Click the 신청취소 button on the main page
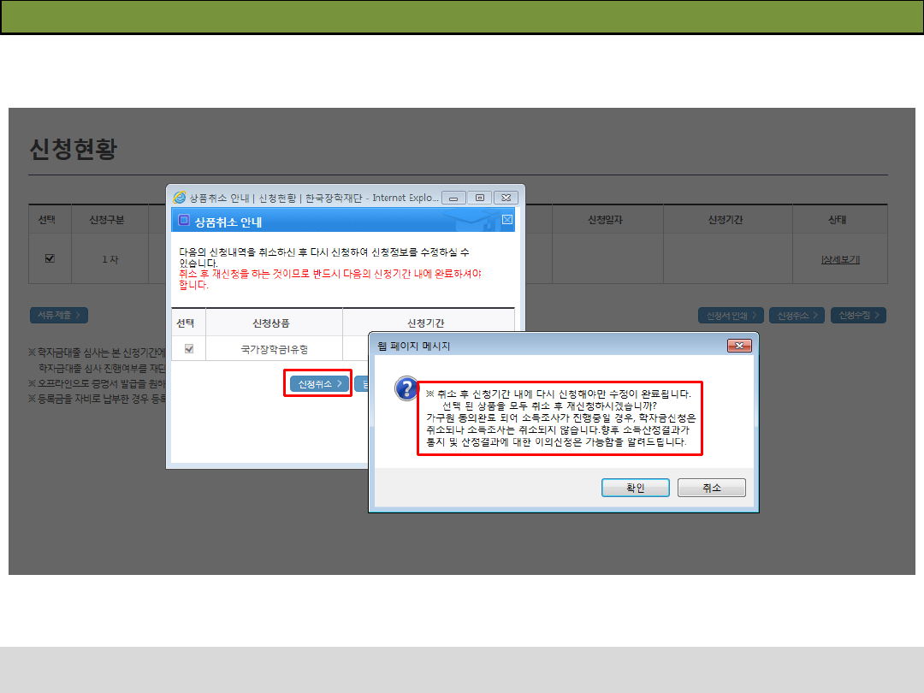Viewport: 924px width, 693px height. [796, 316]
